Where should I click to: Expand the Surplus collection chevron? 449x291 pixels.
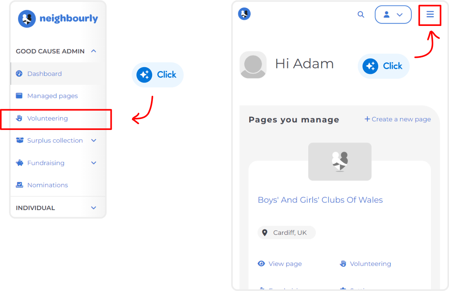[94, 141]
